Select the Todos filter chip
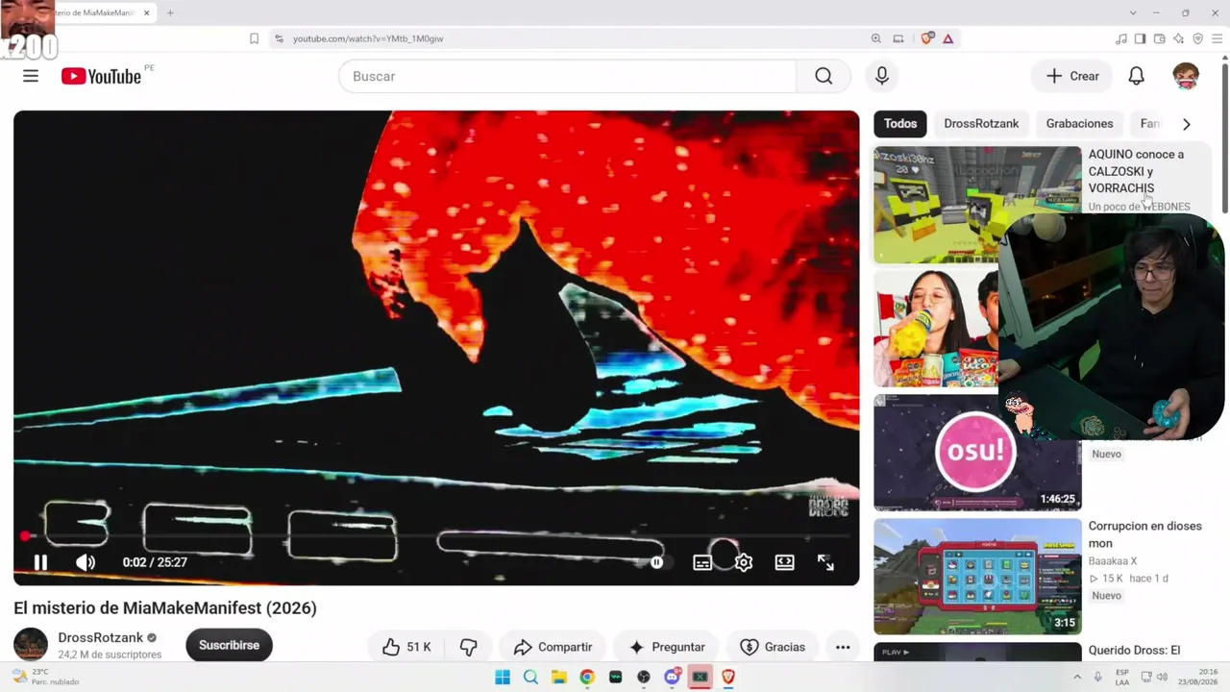Image resolution: width=1230 pixels, height=692 pixels. pyautogui.click(x=900, y=123)
